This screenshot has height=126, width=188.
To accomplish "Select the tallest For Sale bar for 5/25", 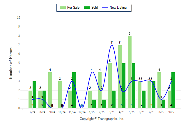I will coord(130,73).
